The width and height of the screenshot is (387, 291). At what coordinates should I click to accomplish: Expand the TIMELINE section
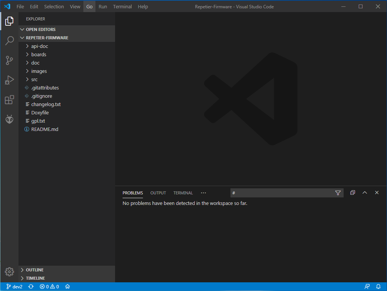point(67,278)
